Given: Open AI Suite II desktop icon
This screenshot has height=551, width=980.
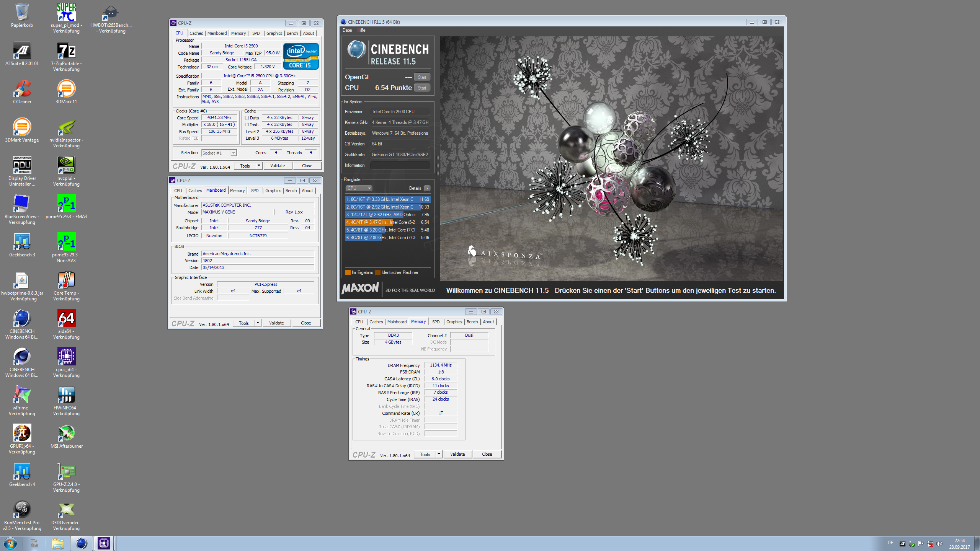Looking at the screenshot, I should click(x=22, y=54).
